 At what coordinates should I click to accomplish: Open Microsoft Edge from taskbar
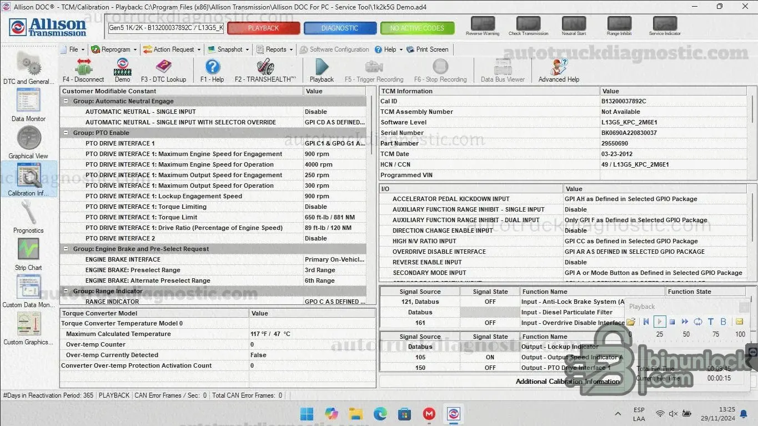380,414
